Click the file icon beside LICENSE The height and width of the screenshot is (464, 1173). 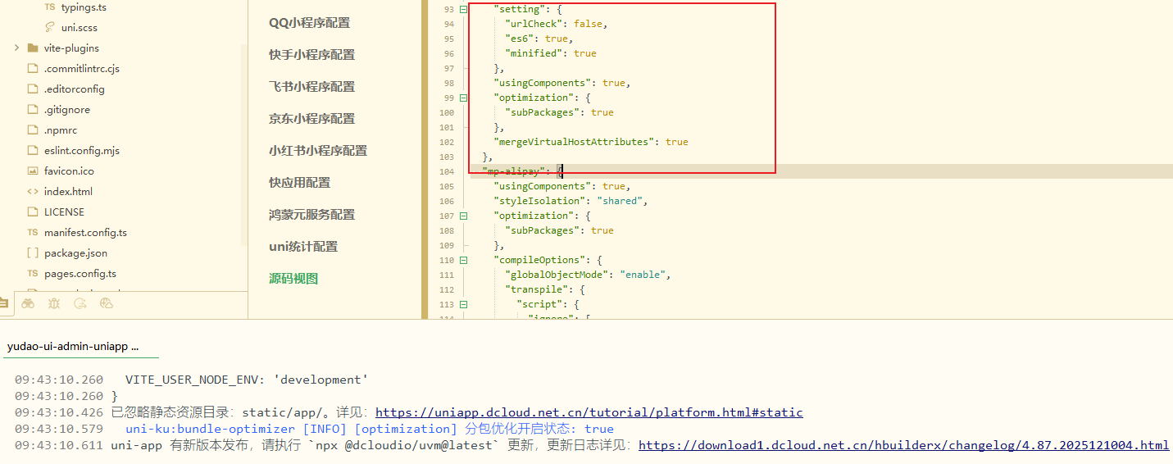coord(33,212)
